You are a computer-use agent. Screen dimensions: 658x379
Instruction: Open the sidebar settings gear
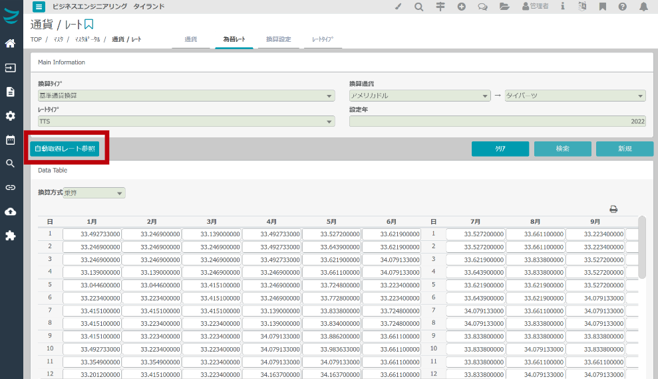pyautogui.click(x=11, y=115)
